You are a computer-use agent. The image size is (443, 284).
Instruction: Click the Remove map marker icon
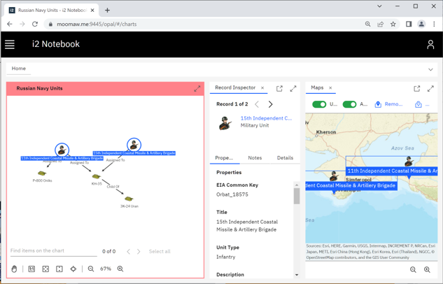(x=378, y=104)
